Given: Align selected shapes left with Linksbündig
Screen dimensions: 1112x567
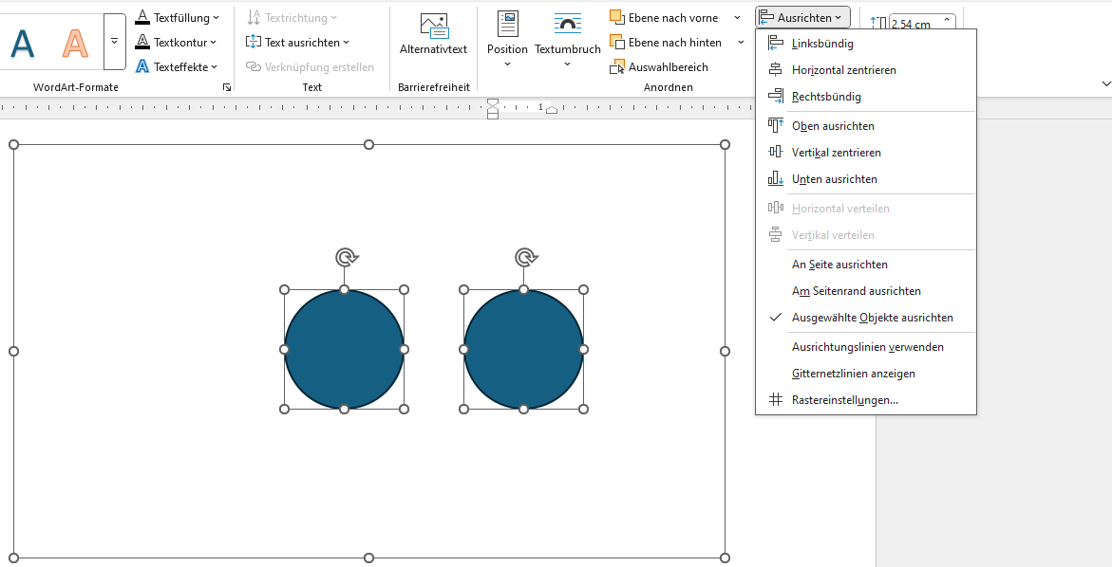Looking at the screenshot, I should coord(865,44).
